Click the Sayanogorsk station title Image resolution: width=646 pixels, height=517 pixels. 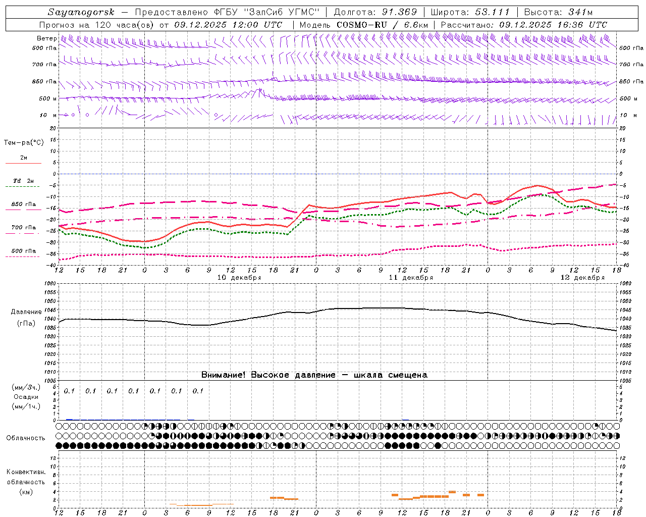[81, 12]
